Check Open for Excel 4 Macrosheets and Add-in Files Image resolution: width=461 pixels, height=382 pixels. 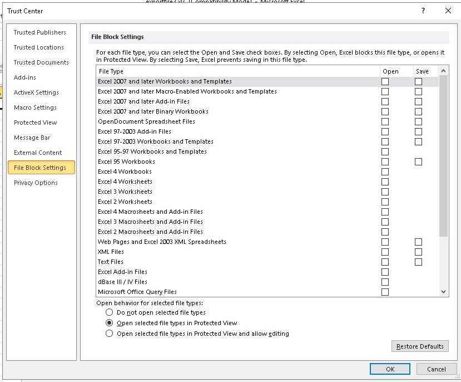pyautogui.click(x=385, y=212)
